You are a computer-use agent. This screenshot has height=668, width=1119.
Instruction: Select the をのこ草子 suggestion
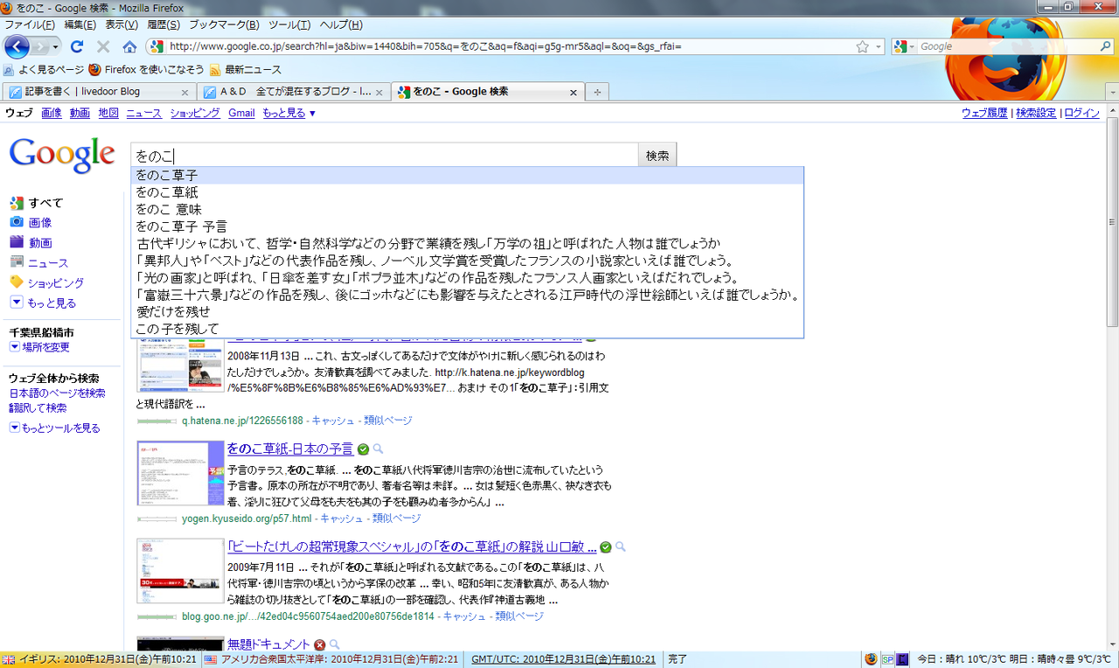(x=467, y=176)
